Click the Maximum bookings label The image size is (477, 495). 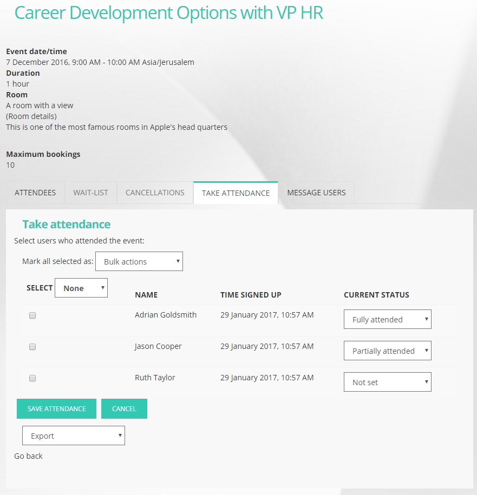pos(43,154)
